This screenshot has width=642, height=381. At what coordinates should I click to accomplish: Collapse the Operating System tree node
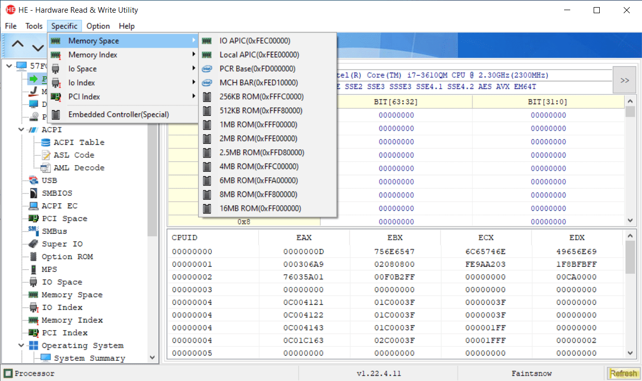tap(21, 345)
